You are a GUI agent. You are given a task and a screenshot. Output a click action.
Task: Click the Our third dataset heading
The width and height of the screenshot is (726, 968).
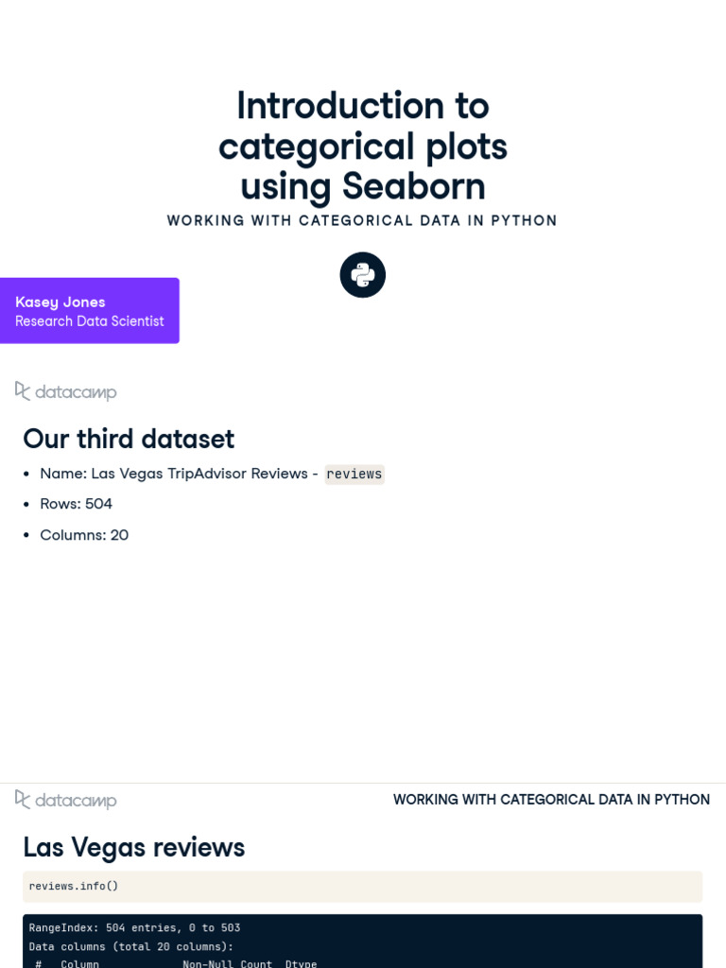pyautogui.click(x=129, y=439)
